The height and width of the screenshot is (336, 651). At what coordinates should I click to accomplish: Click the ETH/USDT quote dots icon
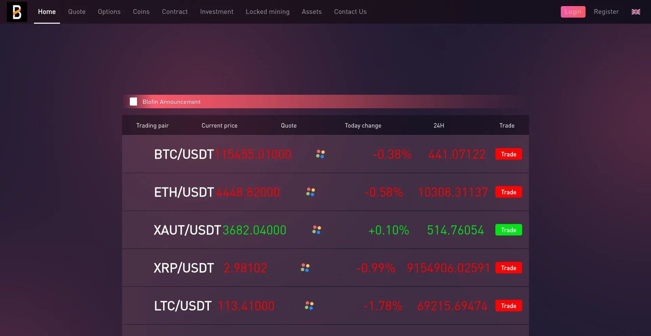coord(311,192)
